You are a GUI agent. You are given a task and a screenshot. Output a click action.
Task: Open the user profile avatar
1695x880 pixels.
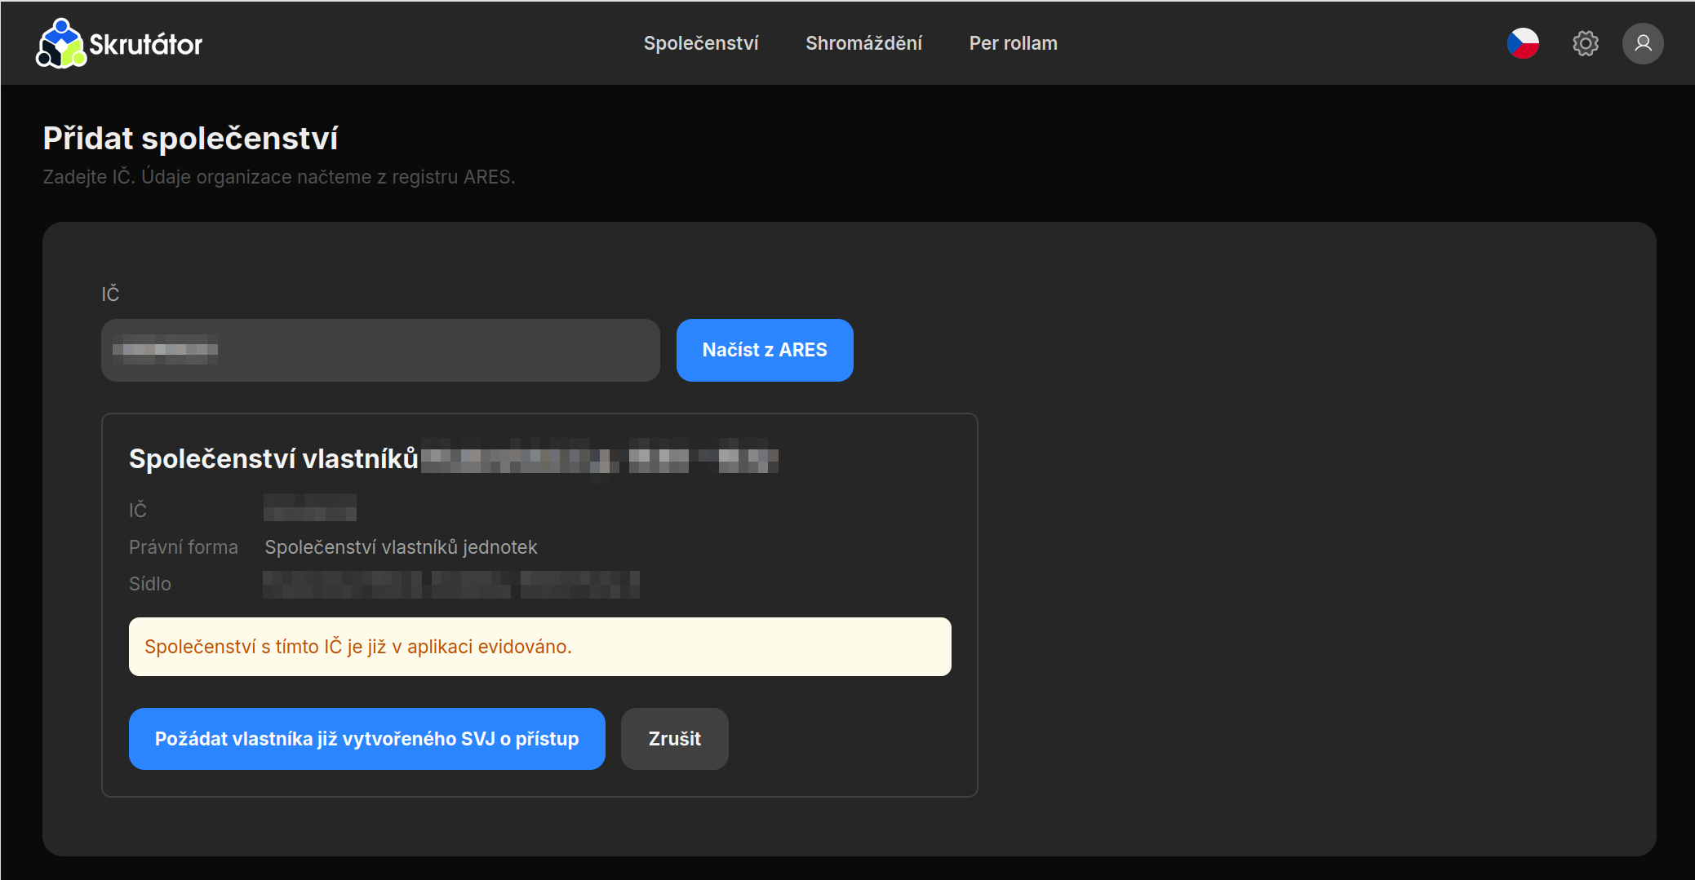(1643, 43)
